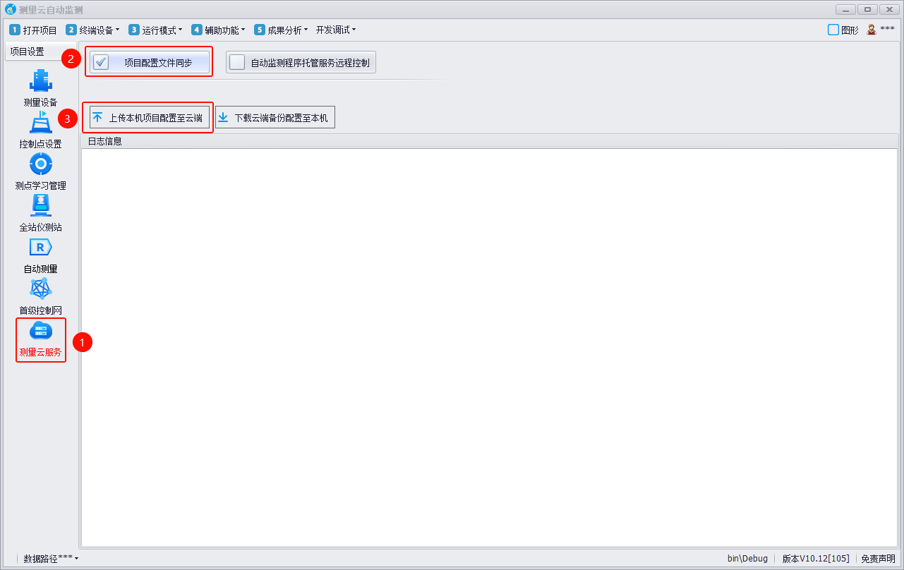Switch to the 项目设置 tab

point(27,51)
